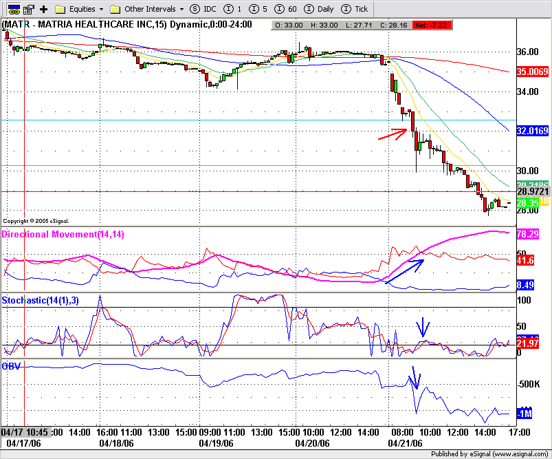552x459 pixels.
Task: Switch to the 60 minute interval
Action: tap(285, 9)
